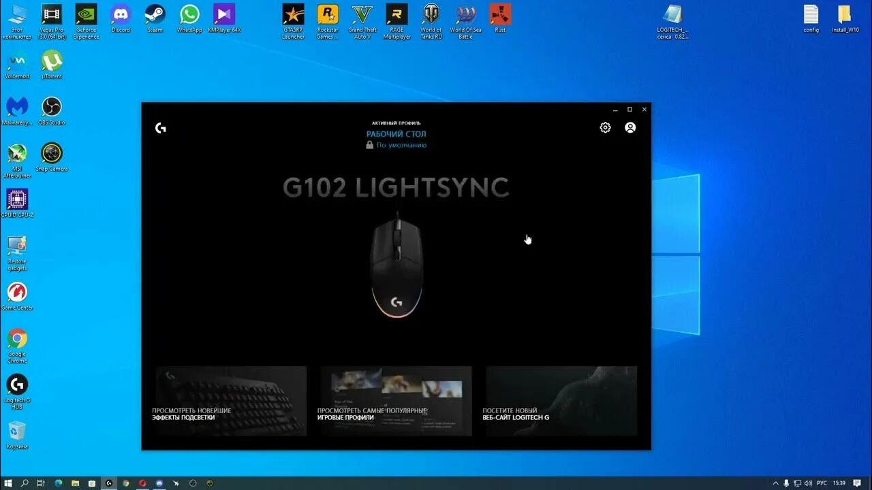Open Snap Camera desktop shortcut
Screen dimensions: 872x490
52,157
